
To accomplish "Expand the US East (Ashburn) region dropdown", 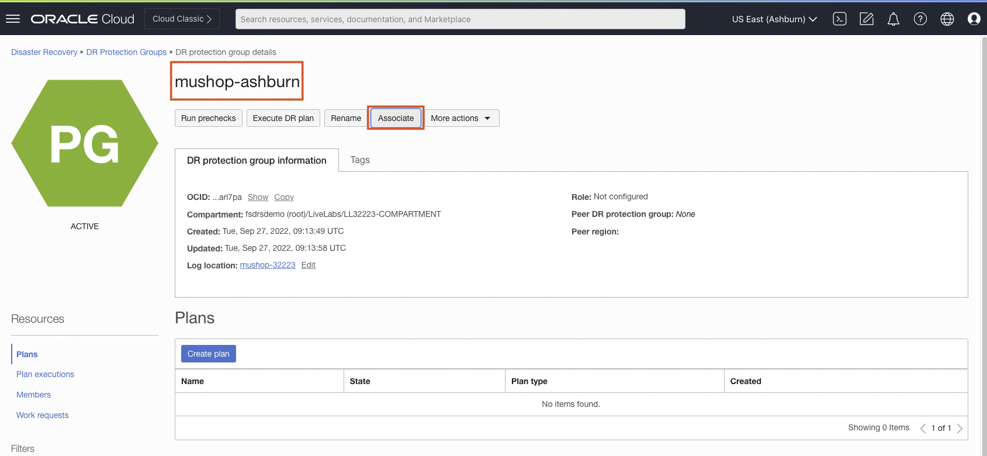I will [774, 19].
